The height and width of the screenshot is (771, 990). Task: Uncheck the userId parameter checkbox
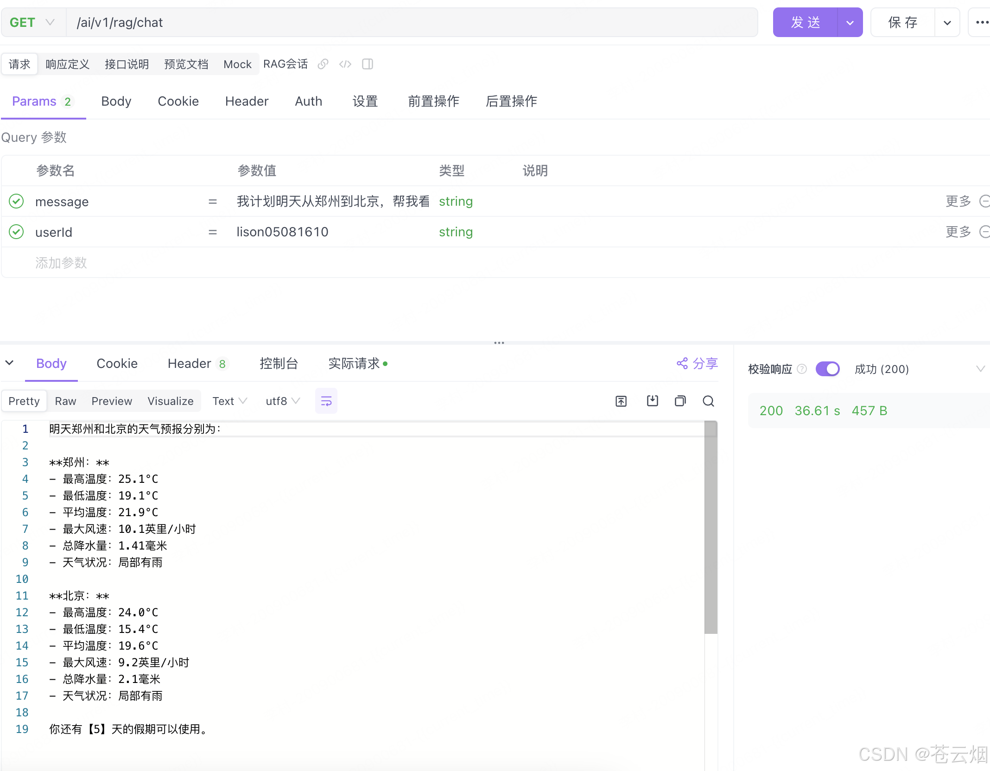16,232
